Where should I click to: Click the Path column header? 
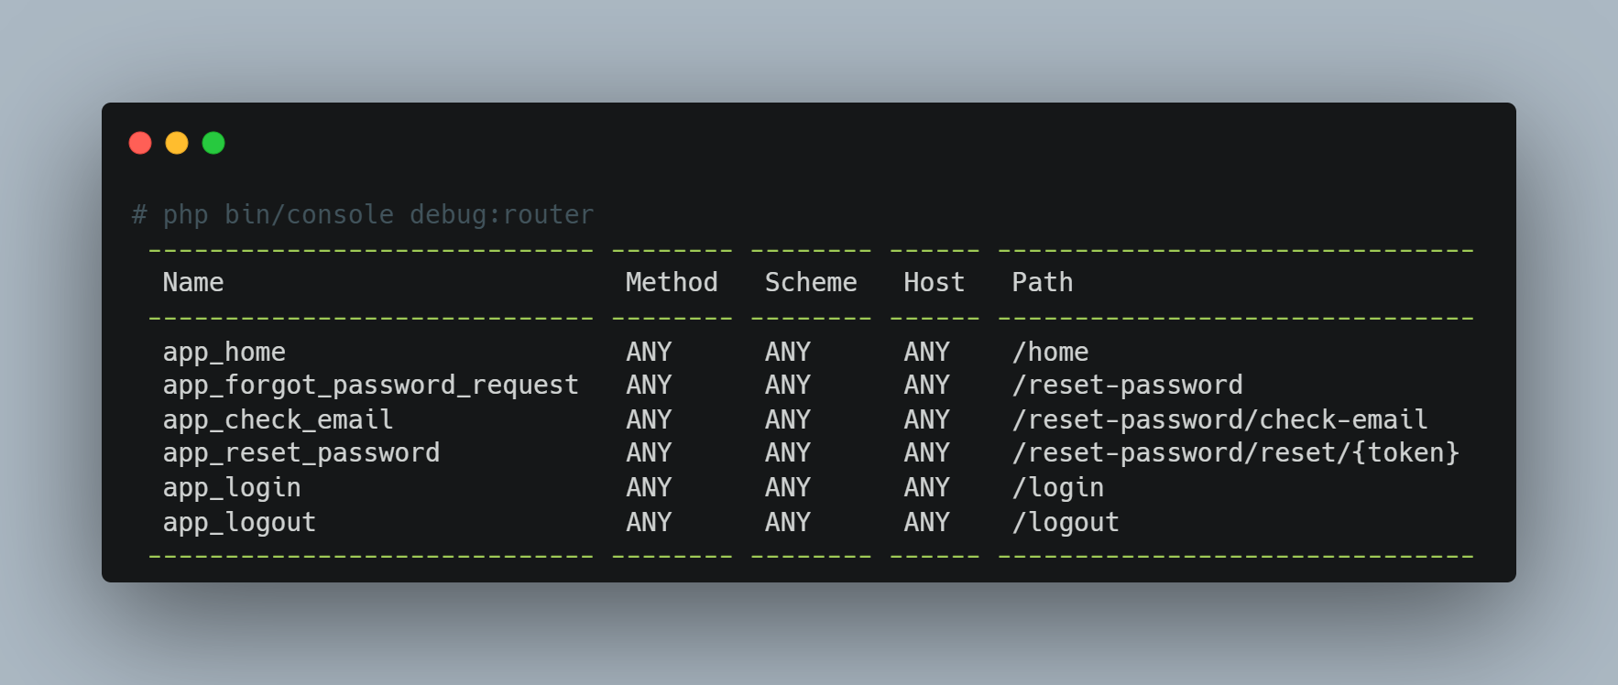pyautogui.click(x=1042, y=282)
